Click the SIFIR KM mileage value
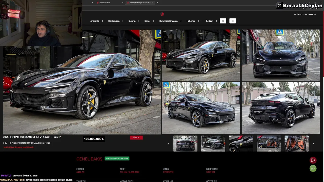 (211, 172)
